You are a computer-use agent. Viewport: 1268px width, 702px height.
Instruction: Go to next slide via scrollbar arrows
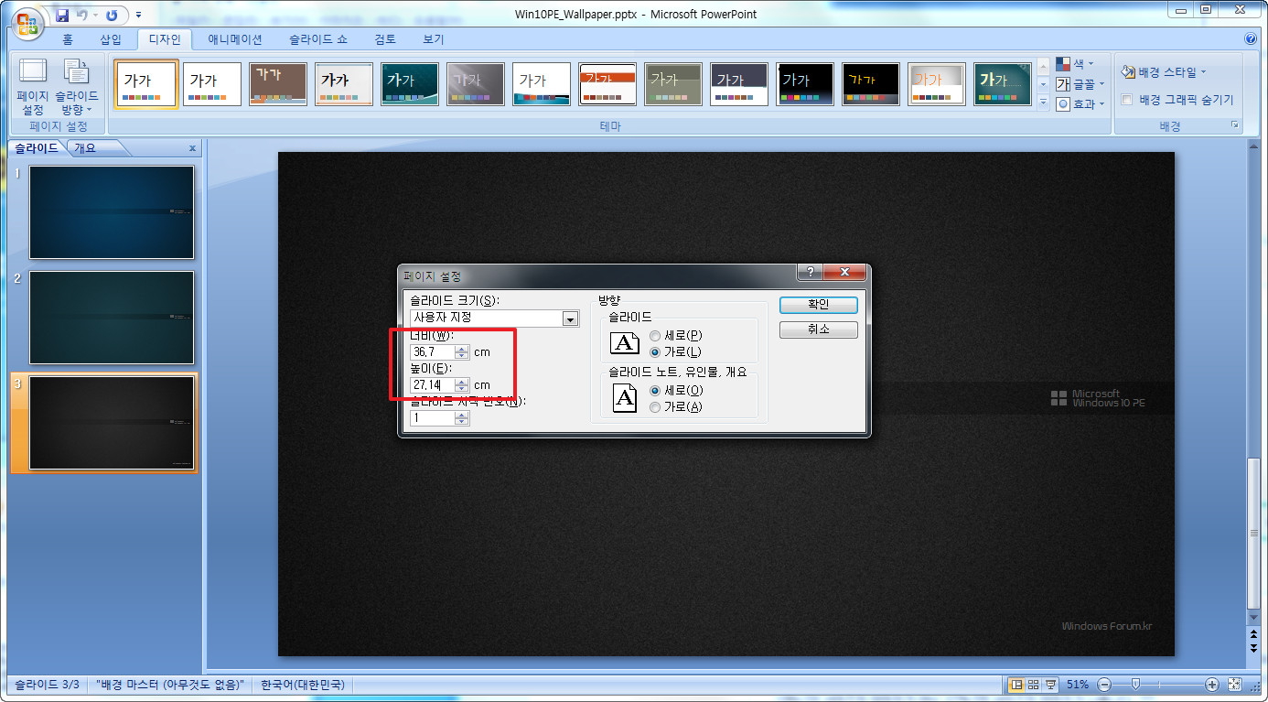click(x=1253, y=647)
